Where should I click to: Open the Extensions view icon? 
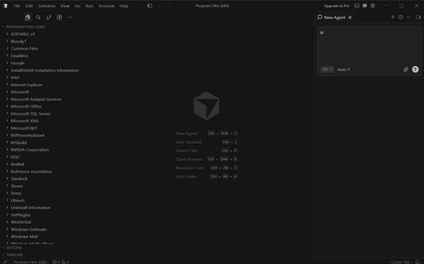[x=60, y=17]
